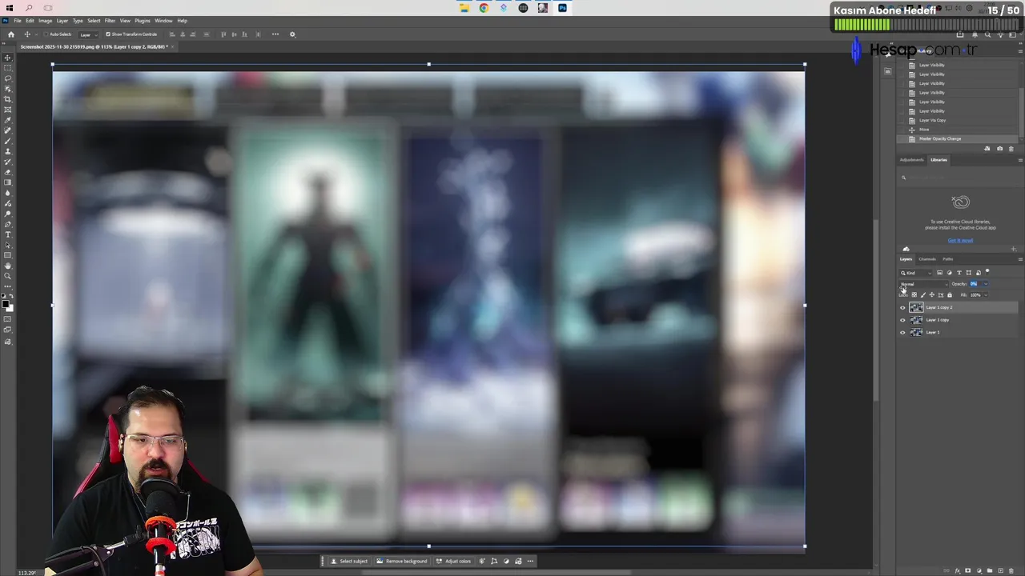Open the Opacity slider dropdown arrow
The width and height of the screenshot is (1025, 576).
[986, 284]
